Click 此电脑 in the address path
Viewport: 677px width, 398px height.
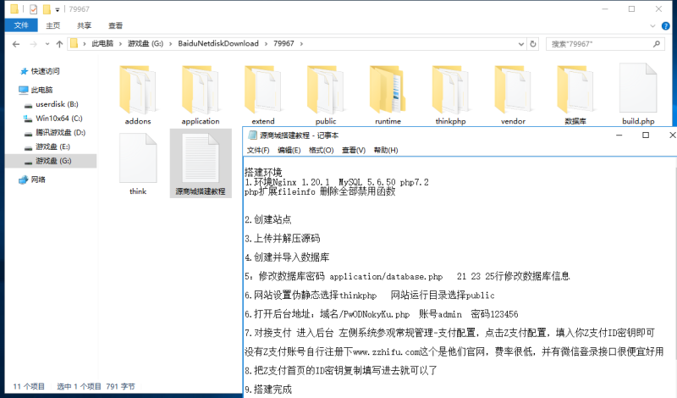[102, 44]
